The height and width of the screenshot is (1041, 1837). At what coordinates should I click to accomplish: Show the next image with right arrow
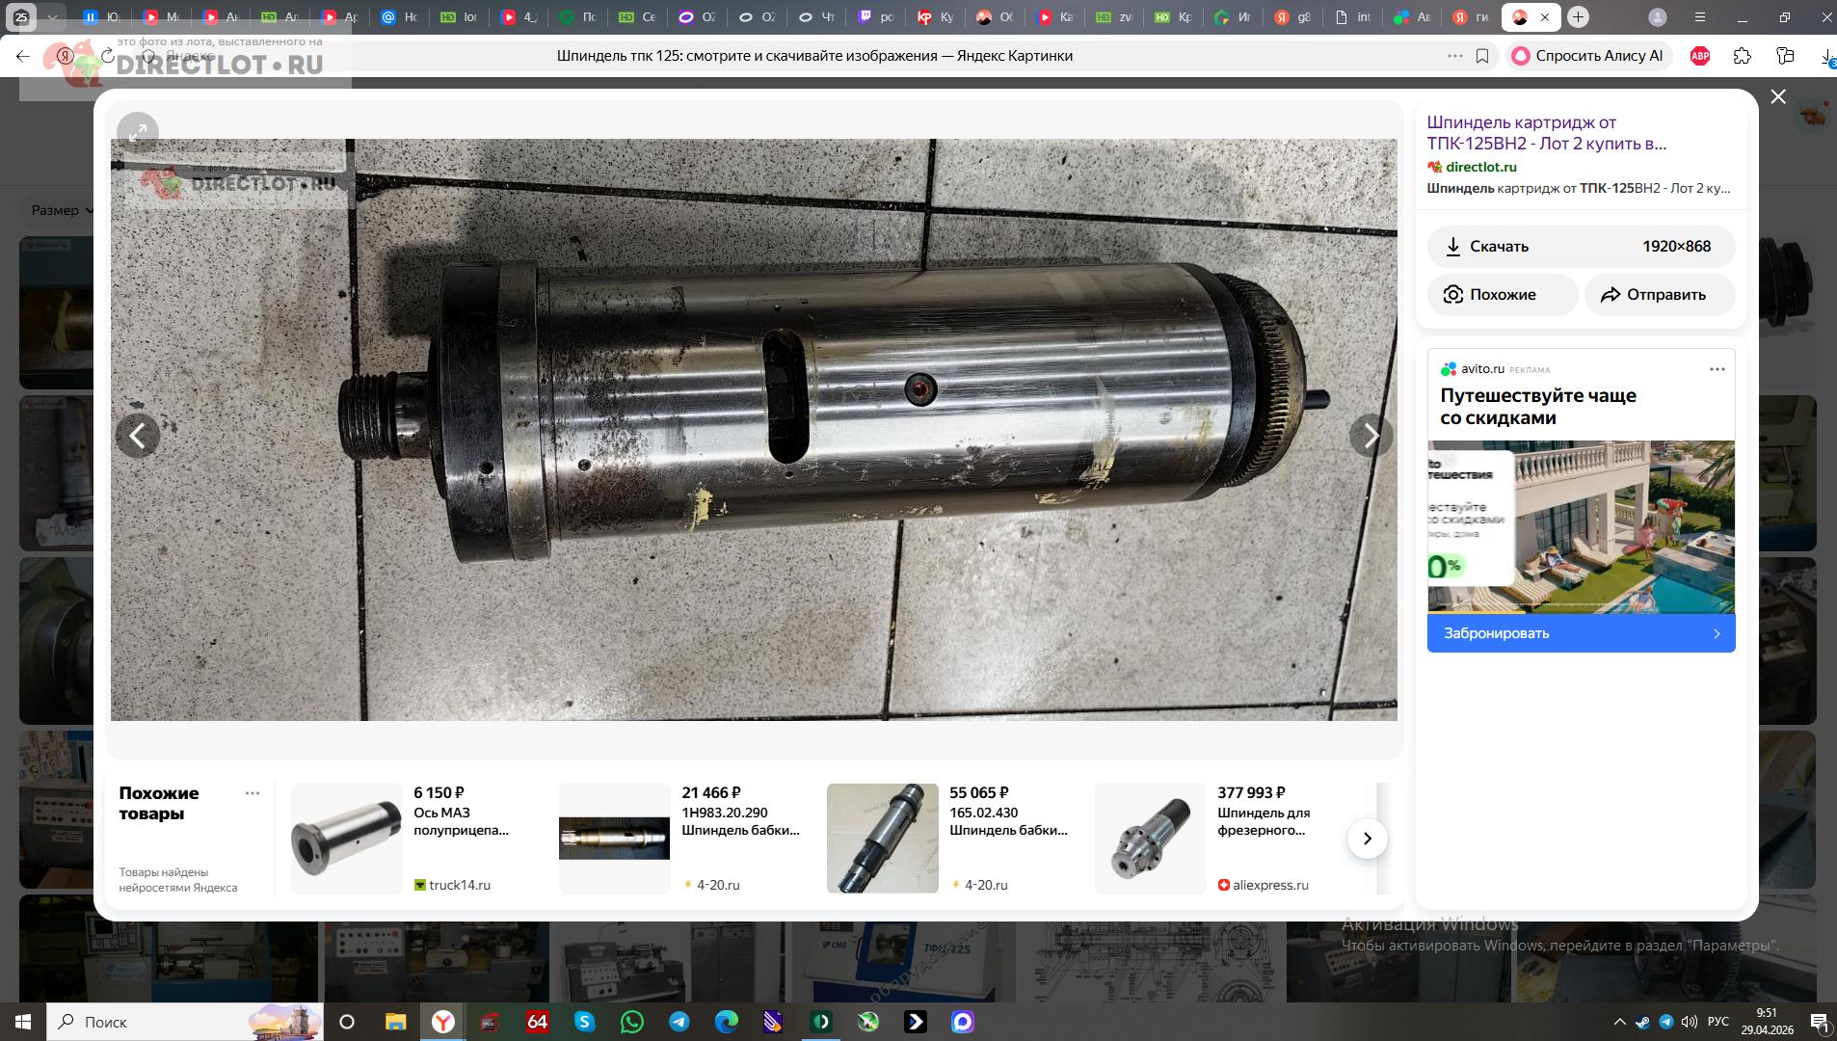(x=1370, y=436)
